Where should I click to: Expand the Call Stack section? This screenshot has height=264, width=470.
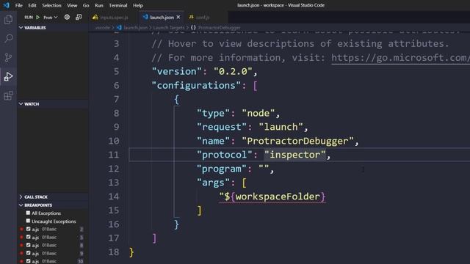(x=21, y=197)
